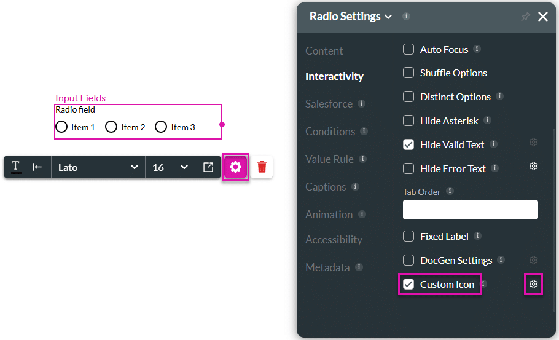The width and height of the screenshot is (559, 340).
Task: Click the Radio field label text
Action: click(x=75, y=109)
